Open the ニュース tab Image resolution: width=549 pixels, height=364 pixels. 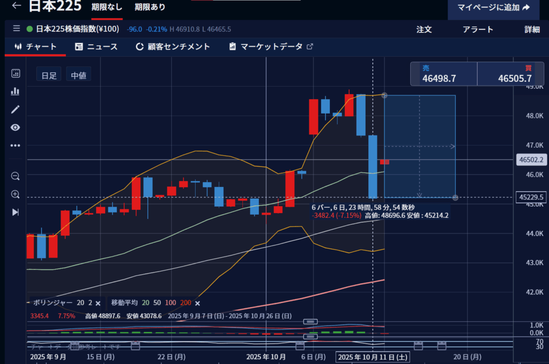pyautogui.click(x=97, y=47)
